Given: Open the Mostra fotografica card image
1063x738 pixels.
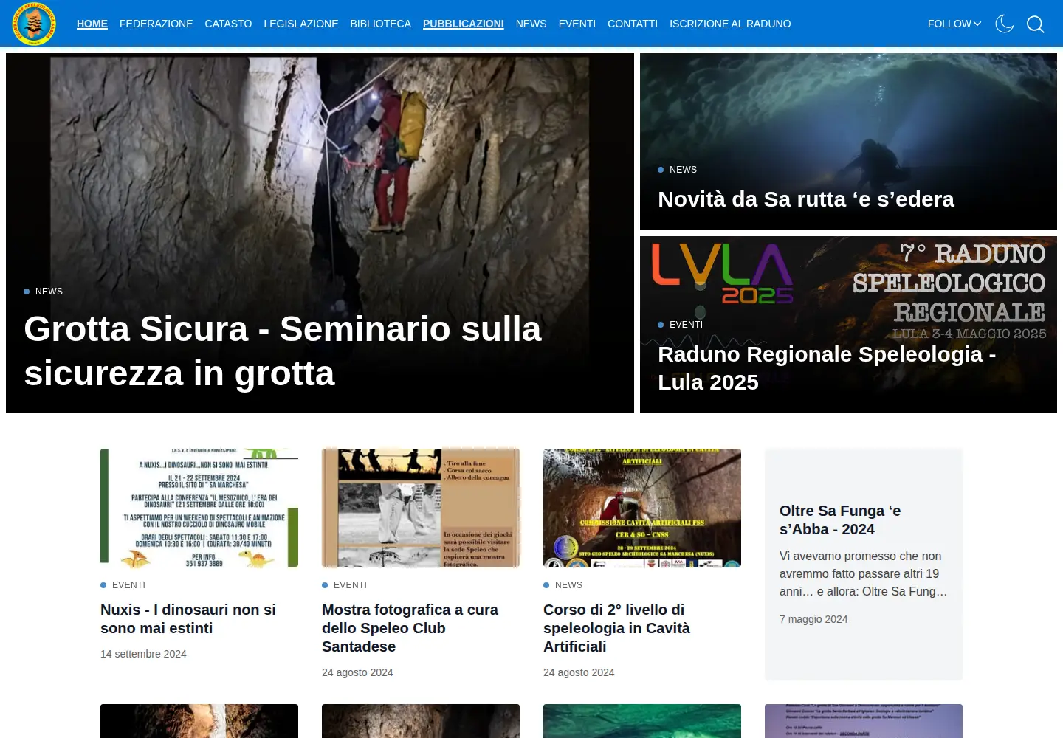Looking at the screenshot, I should click(x=421, y=508).
